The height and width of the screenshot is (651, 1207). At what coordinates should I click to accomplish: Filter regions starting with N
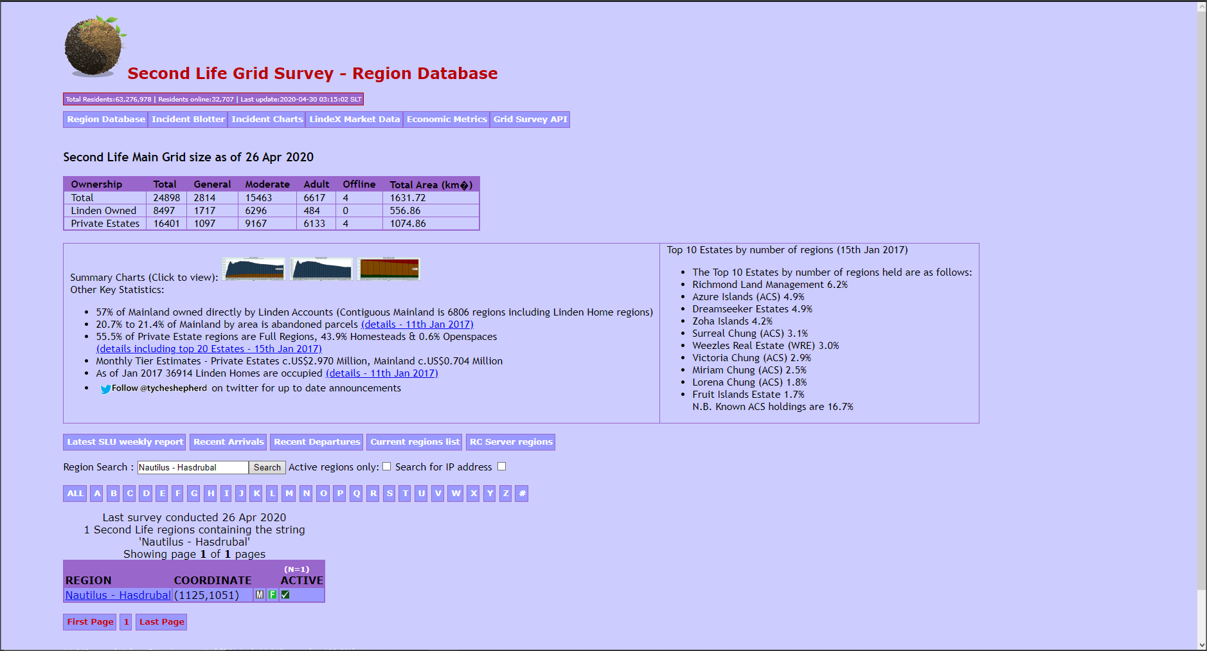pos(307,494)
